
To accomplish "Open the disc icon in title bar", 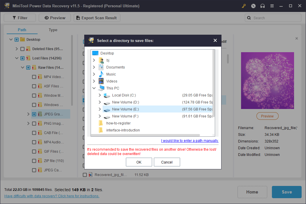I will tap(253, 6).
